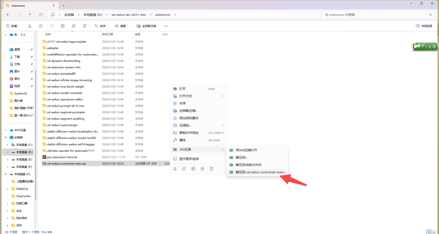The image size is (439, 234).
Task: Choose 解压到当前文件夹 in submenu
Action: pos(257,165)
